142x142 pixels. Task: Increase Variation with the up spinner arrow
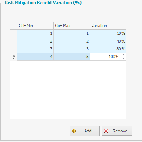pyautogui.click(x=123, y=55)
